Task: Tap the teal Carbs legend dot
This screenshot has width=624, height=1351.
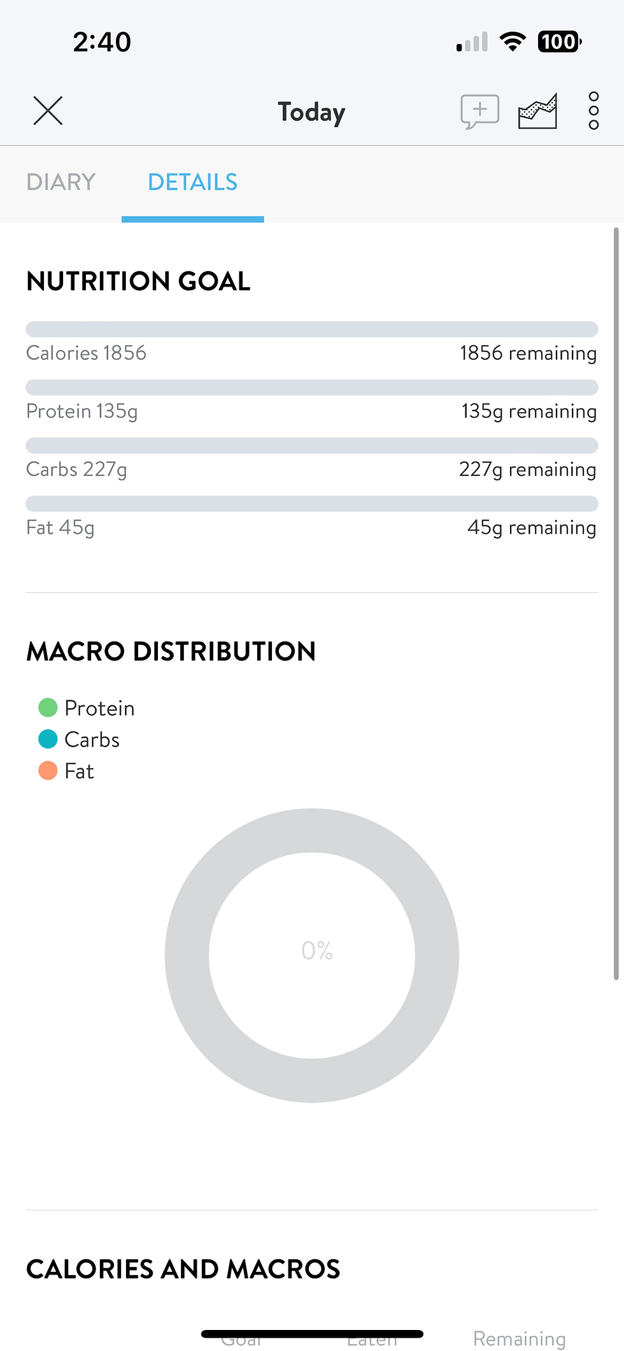Action: [48, 739]
